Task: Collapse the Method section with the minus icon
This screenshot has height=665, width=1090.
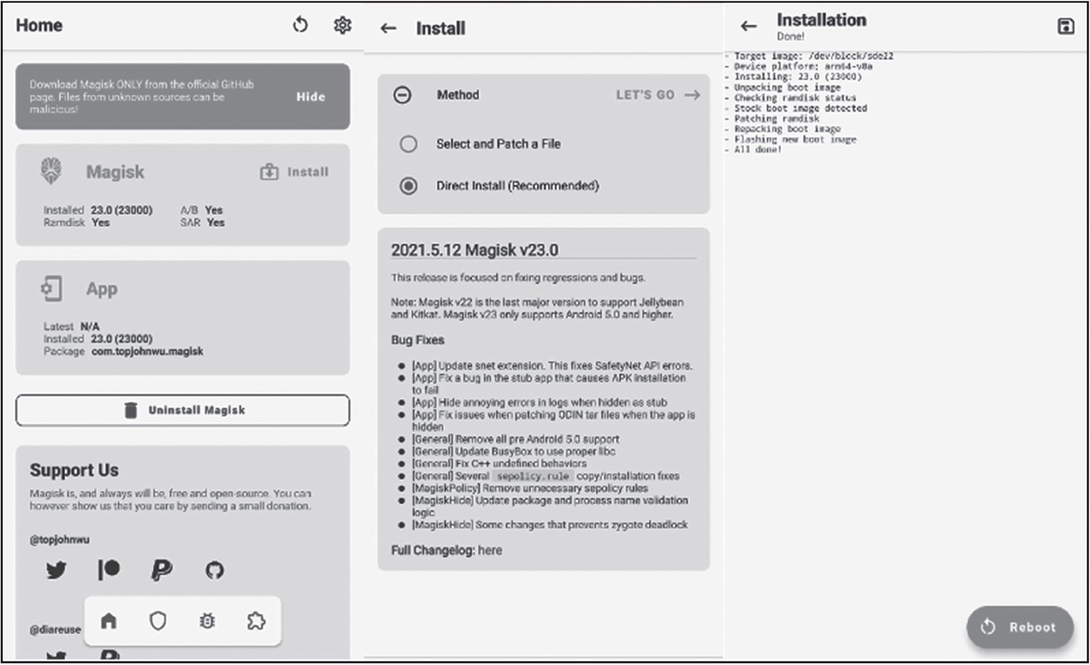Action: (x=402, y=95)
